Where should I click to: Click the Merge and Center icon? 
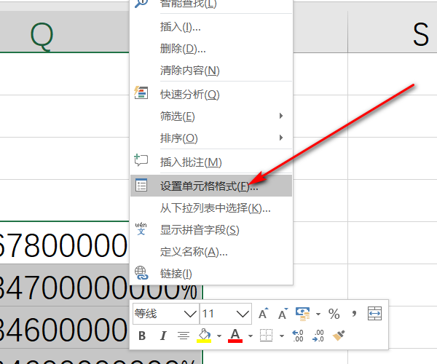pos(374,314)
